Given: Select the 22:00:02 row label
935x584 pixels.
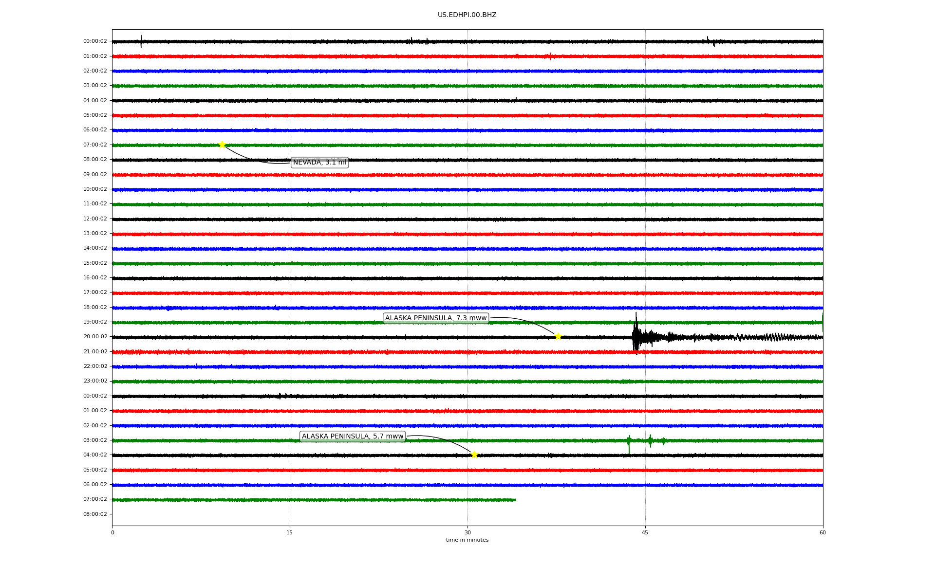Looking at the screenshot, I should (95, 366).
